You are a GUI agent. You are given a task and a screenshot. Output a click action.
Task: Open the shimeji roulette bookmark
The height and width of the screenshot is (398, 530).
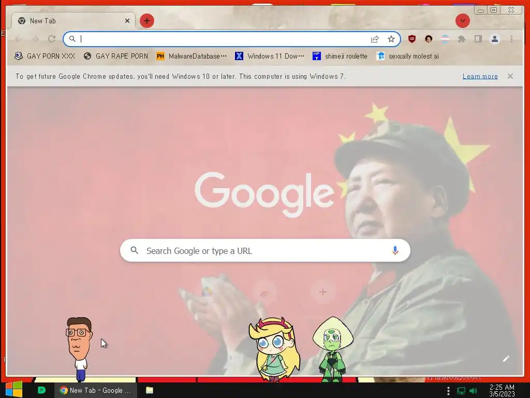(340, 56)
